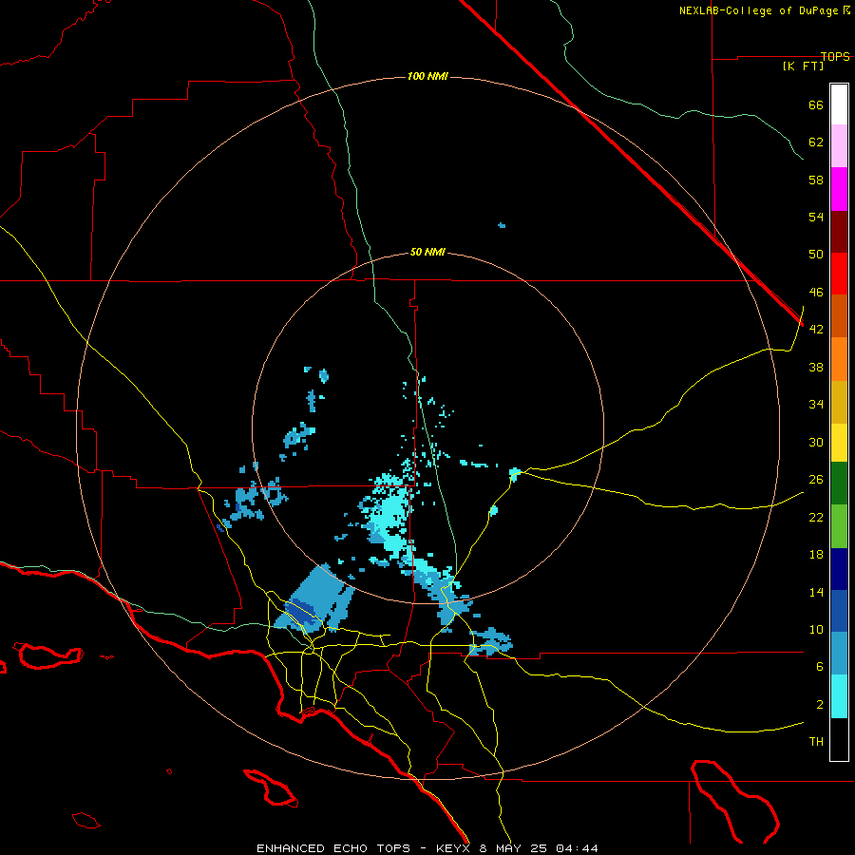
Task: Click the large blue rectangular echo block
Action: pos(315,598)
